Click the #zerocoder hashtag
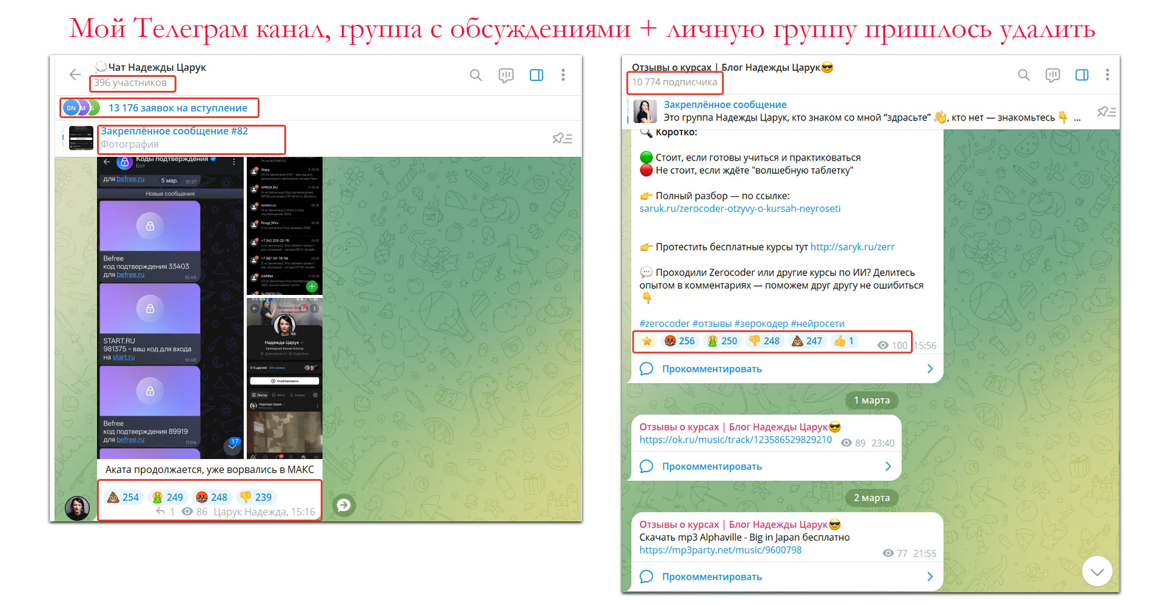 664,324
